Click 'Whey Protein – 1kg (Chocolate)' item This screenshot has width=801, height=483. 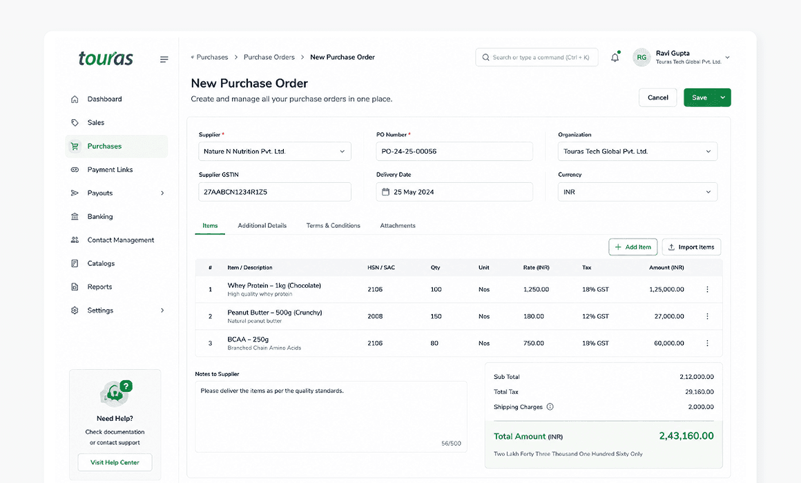click(274, 286)
